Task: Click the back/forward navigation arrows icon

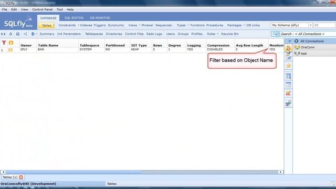Action: (3, 34)
